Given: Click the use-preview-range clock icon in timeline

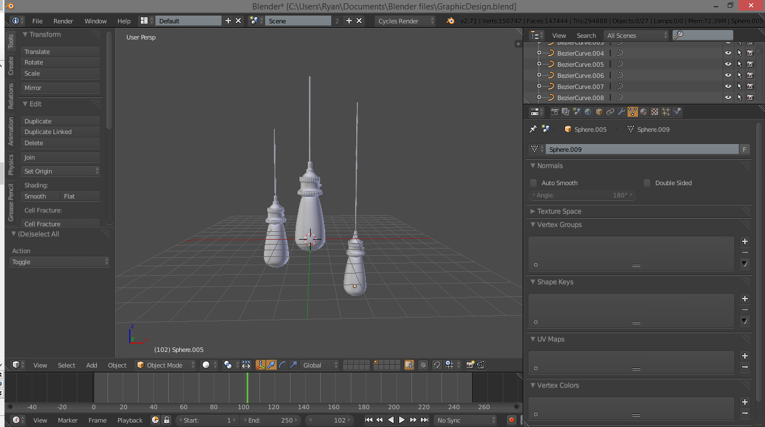Looking at the screenshot, I should pyautogui.click(x=155, y=420).
